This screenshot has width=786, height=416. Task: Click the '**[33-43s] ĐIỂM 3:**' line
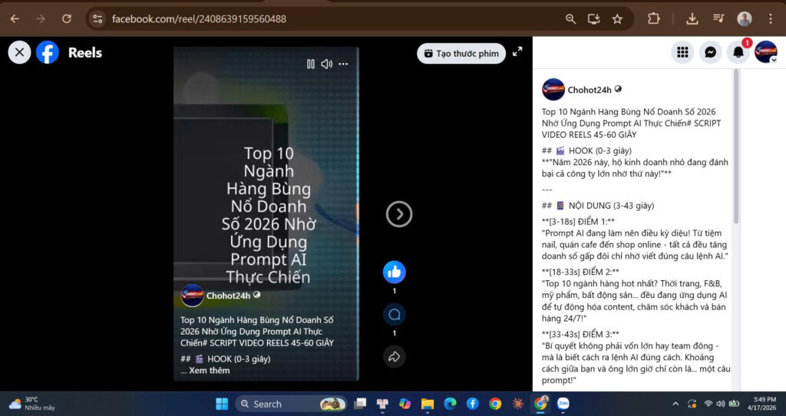coord(580,334)
